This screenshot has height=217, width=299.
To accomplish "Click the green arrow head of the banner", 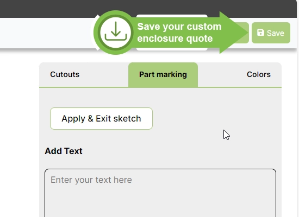I will click(x=233, y=33).
